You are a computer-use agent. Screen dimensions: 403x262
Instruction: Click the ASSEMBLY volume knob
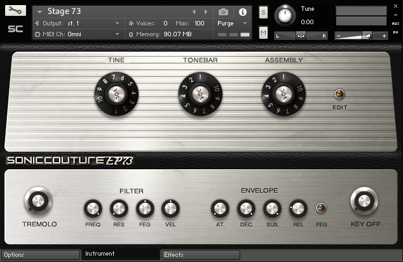pyautogui.click(x=283, y=94)
